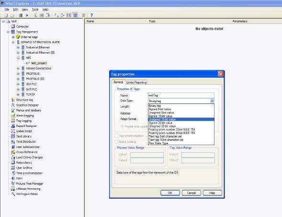This screenshot has width=282, height=217.
Task: Click the Activate runtime play icon
Action: 27,15
